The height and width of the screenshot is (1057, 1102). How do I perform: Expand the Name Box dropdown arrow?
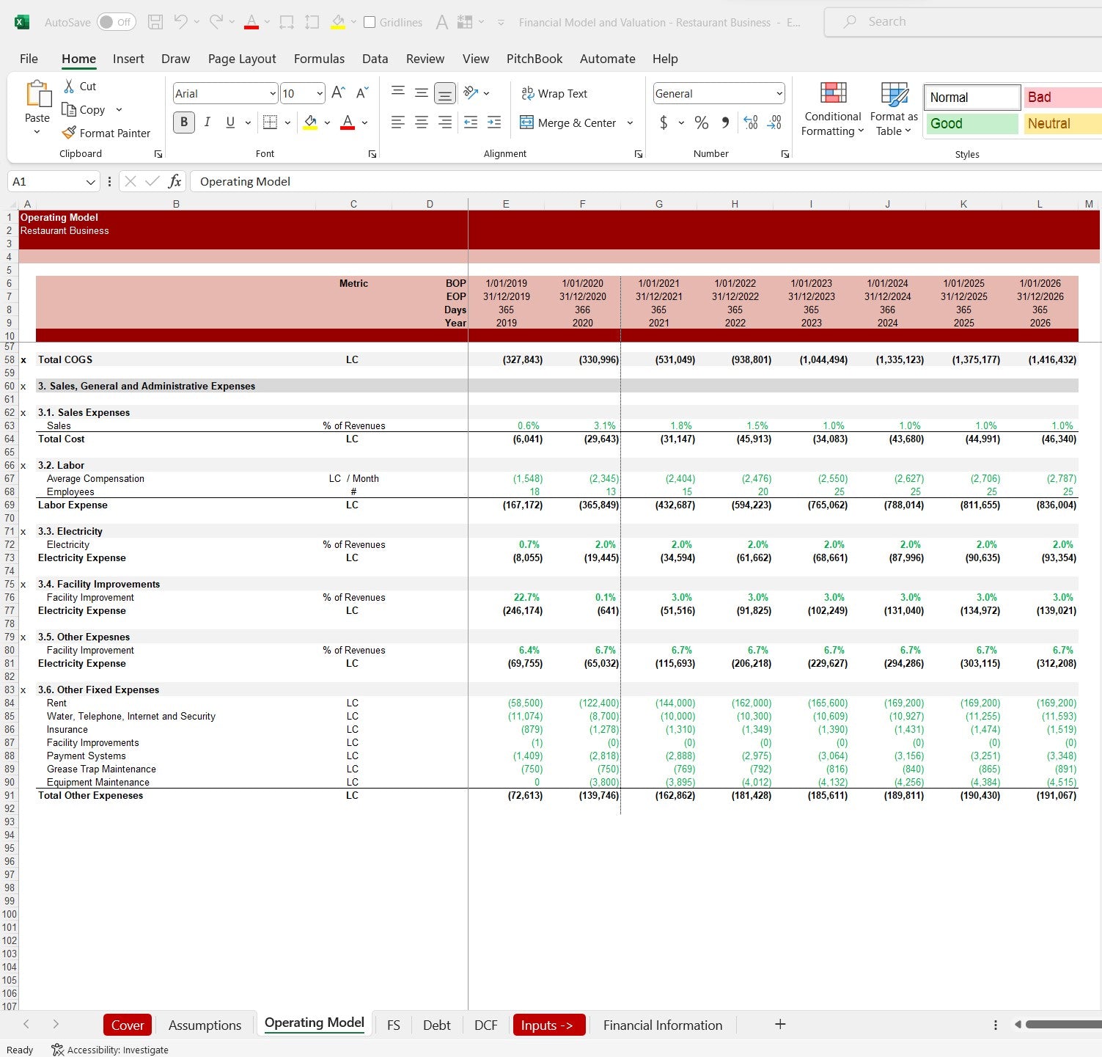click(x=90, y=182)
